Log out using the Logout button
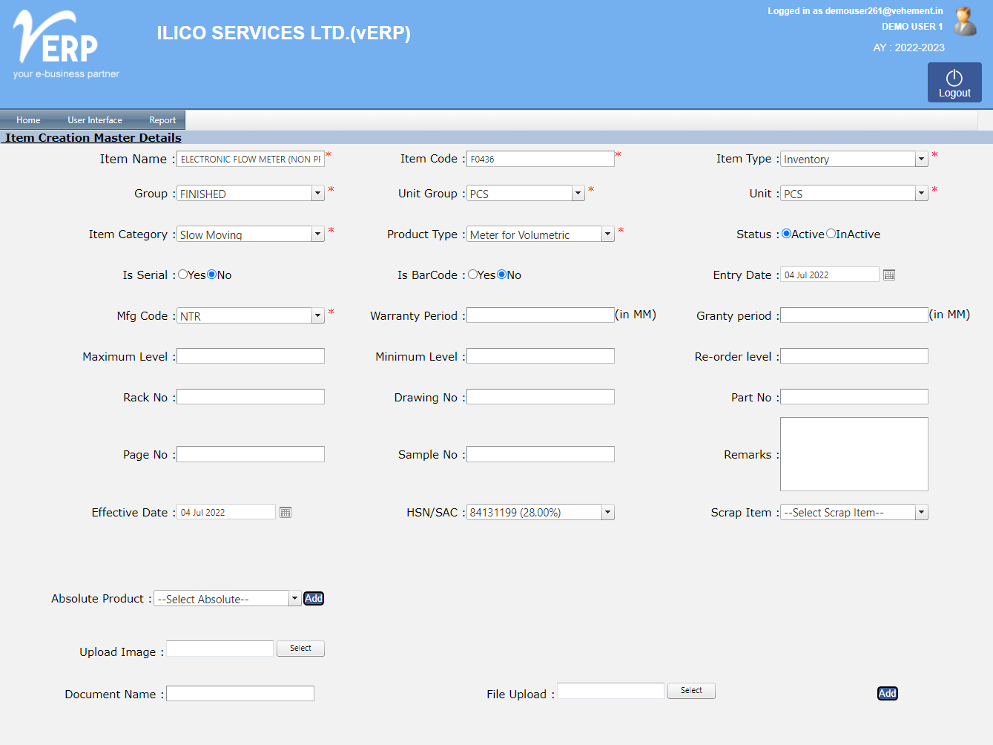 pos(954,82)
